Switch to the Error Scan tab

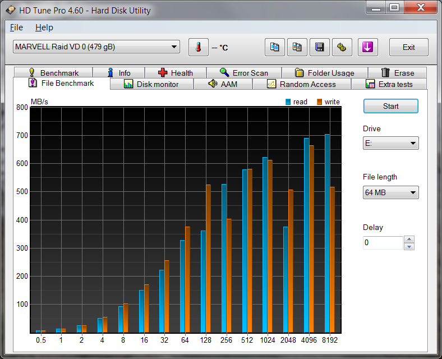[243, 73]
